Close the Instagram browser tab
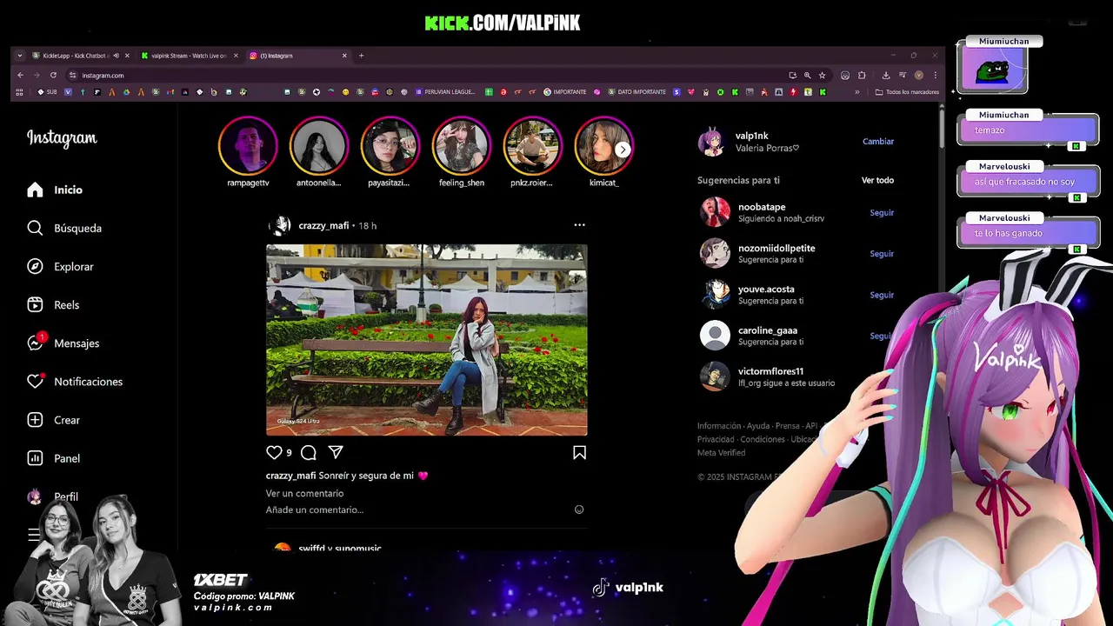The width and height of the screenshot is (1113, 626). click(x=344, y=56)
